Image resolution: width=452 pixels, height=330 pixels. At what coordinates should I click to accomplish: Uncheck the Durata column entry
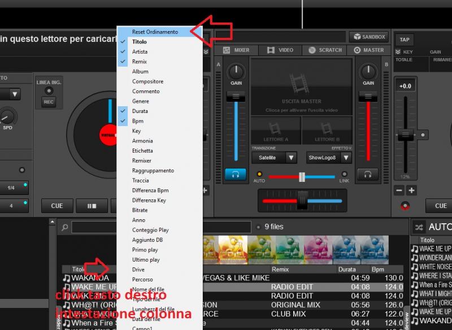pos(160,111)
